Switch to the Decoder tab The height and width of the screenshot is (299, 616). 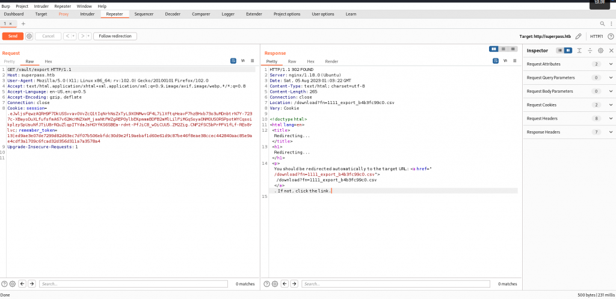[x=172, y=14]
